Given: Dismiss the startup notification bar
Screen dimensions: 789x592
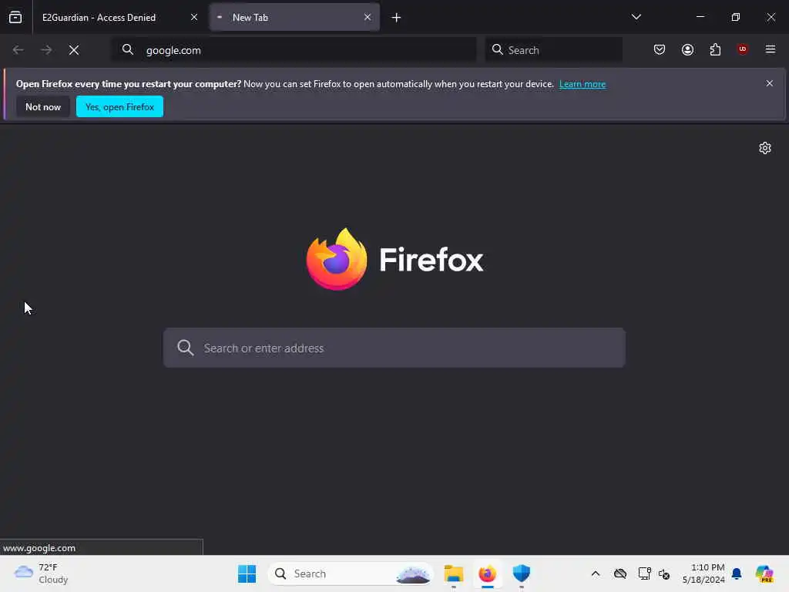Looking at the screenshot, I should click(769, 83).
